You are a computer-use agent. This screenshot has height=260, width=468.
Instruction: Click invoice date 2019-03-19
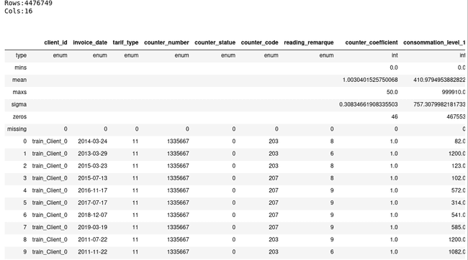click(x=93, y=227)
